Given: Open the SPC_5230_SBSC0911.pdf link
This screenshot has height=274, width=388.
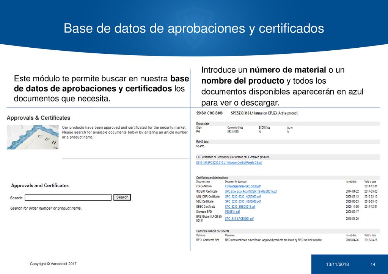Looking at the screenshot, I should click(x=240, y=207).
